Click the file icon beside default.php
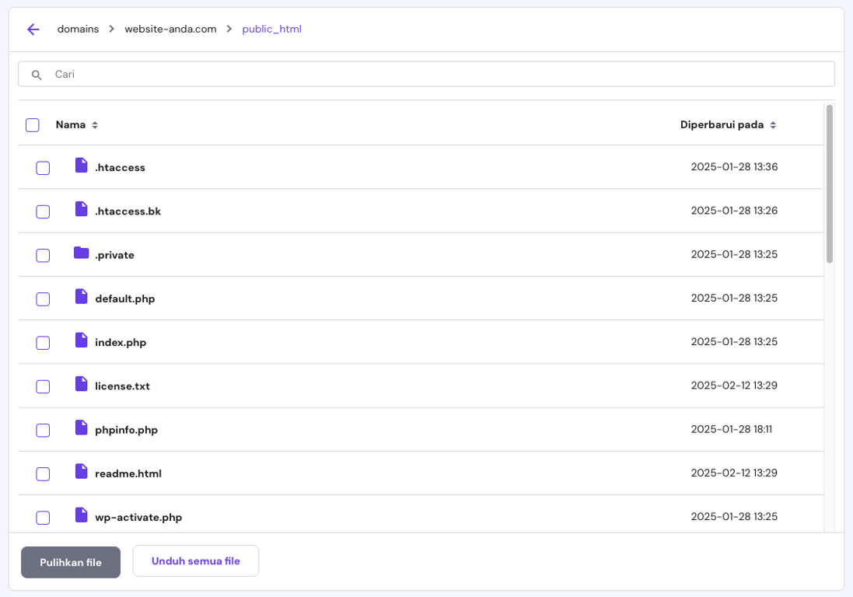853x597 pixels. pos(80,298)
